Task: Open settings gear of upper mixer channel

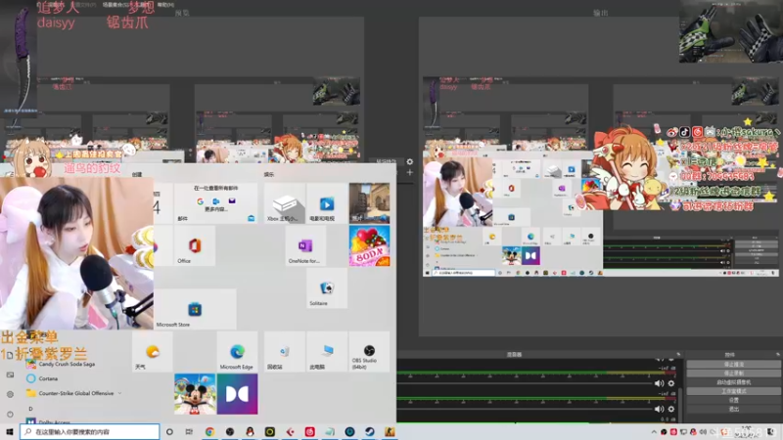Action: 671,383
